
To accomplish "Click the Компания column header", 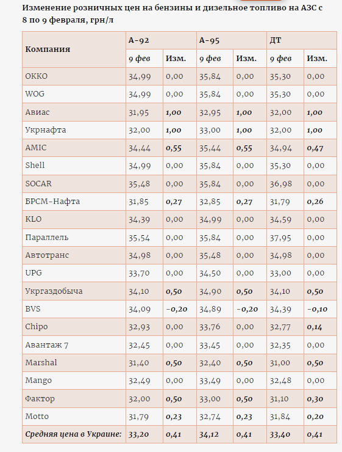I will 48,49.
